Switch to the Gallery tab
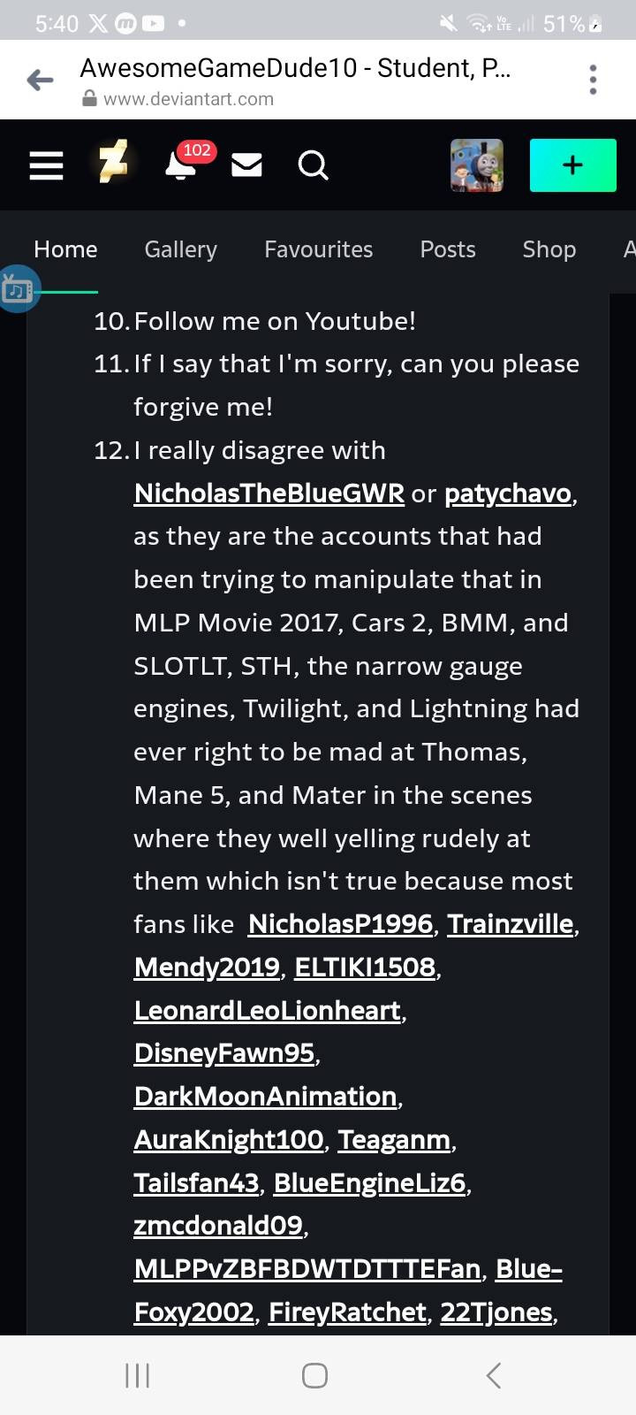This screenshot has height=1415, width=636. click(x=181, y=249)
